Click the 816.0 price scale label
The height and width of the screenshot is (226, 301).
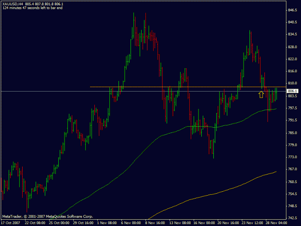click(x=292, y=71)
